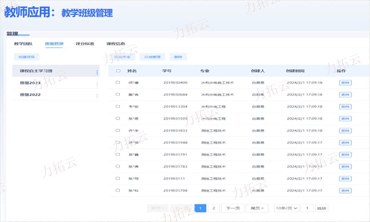Select 班级2022 in the class list
Image resolution: width=370 pixels, height=222 pixels.
pos(56,95)
